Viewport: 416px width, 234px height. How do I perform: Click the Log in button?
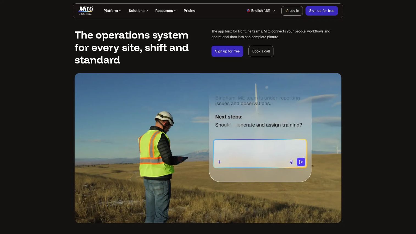[x=292, y=11]
